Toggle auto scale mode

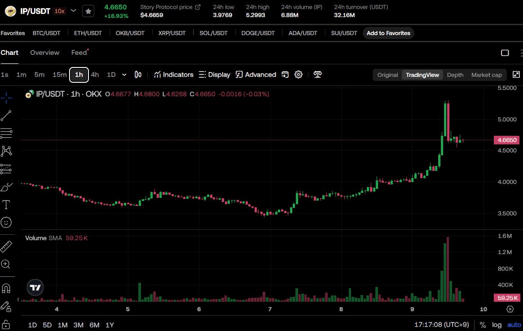point(514,325)
